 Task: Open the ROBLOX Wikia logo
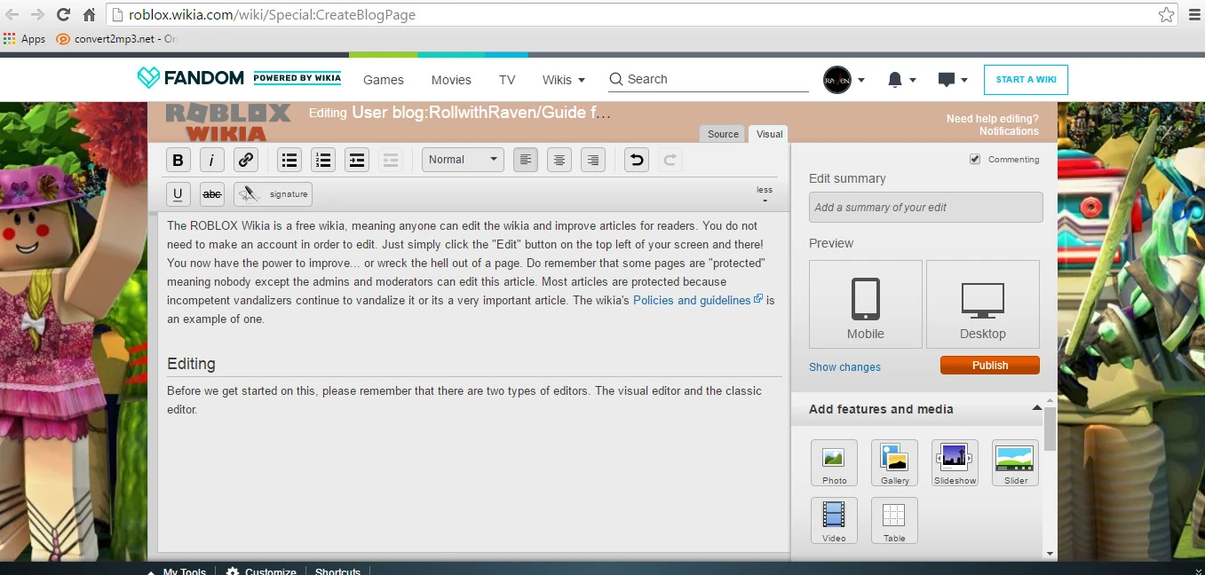pos(227,122)
